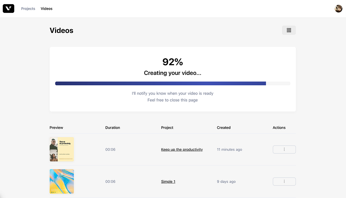Click the Duration column header
This screenshot has height=198, width=346.
[112, 128]
